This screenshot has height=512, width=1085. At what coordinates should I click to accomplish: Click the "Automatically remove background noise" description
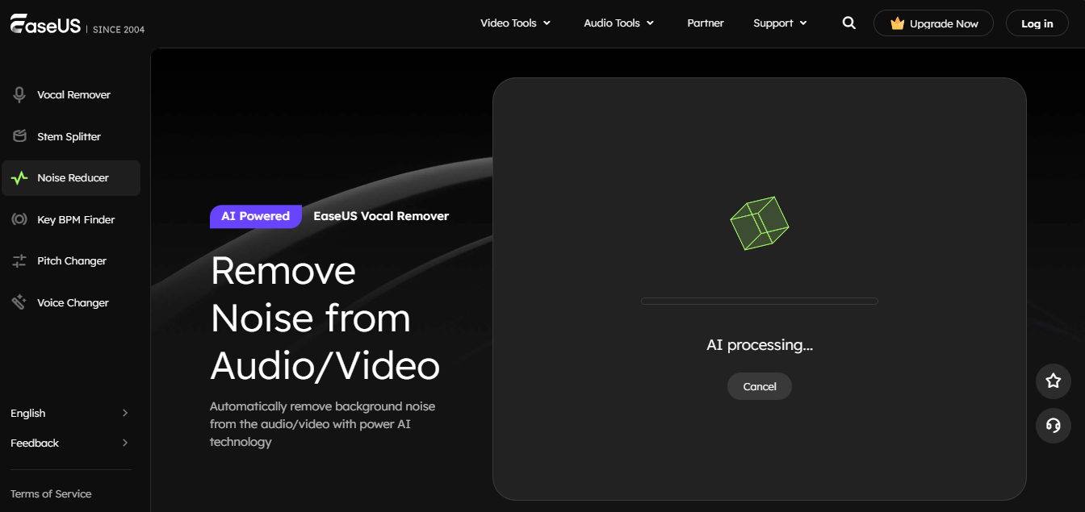point(323,424)
